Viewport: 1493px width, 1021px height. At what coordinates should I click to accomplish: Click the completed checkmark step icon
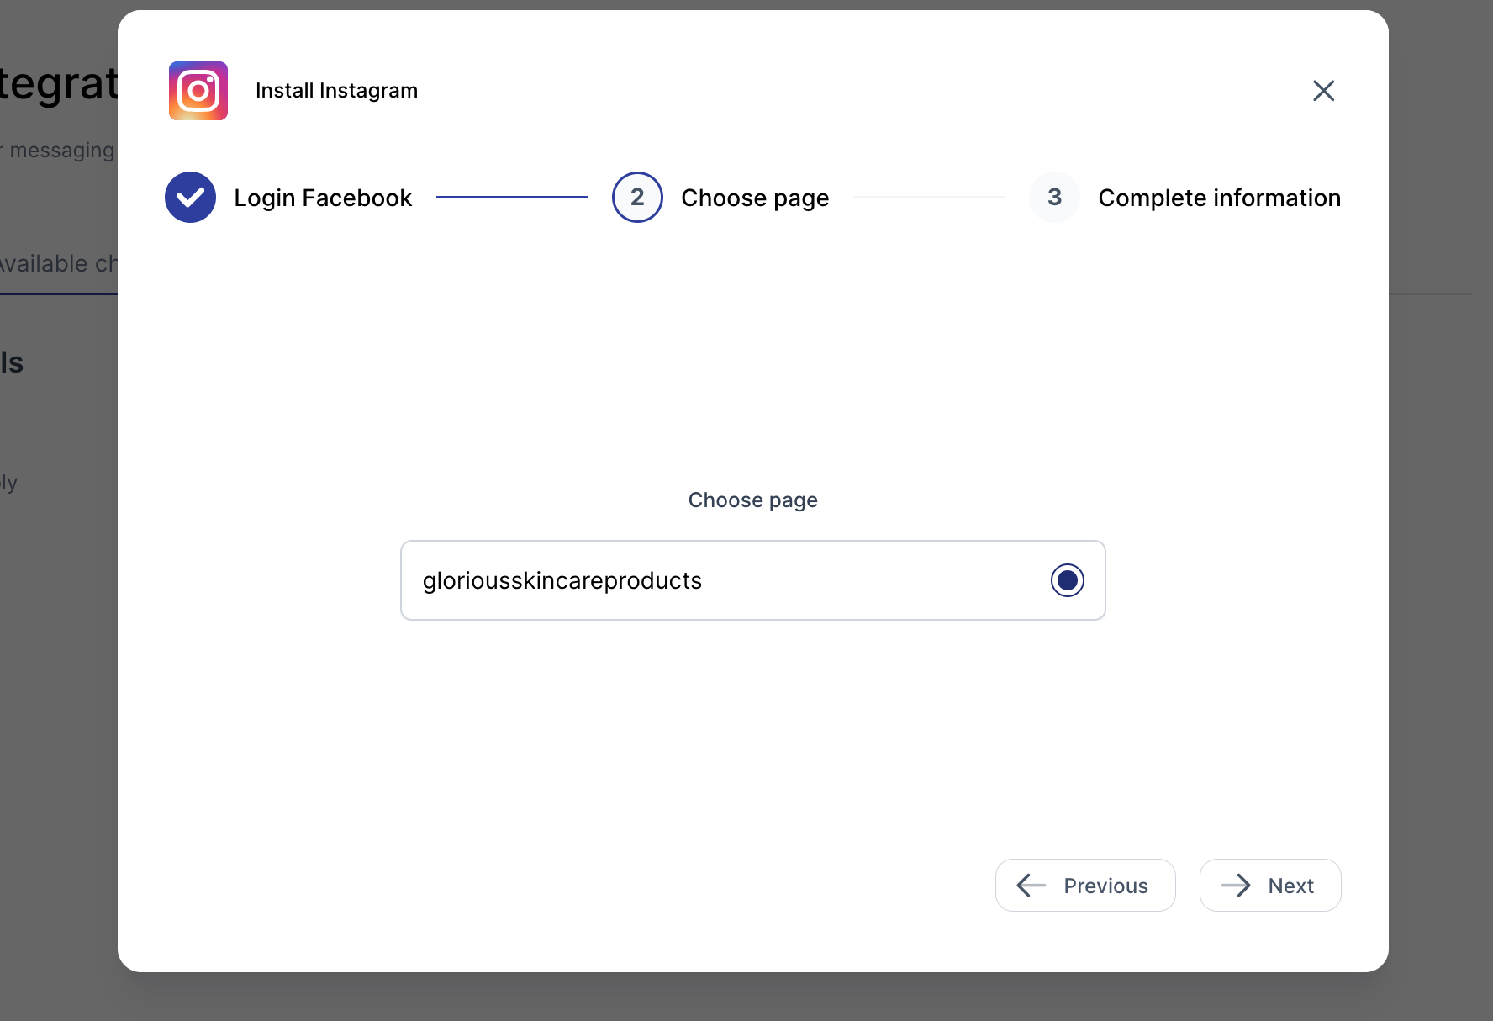pyautogui.click(x=191, y=198)
